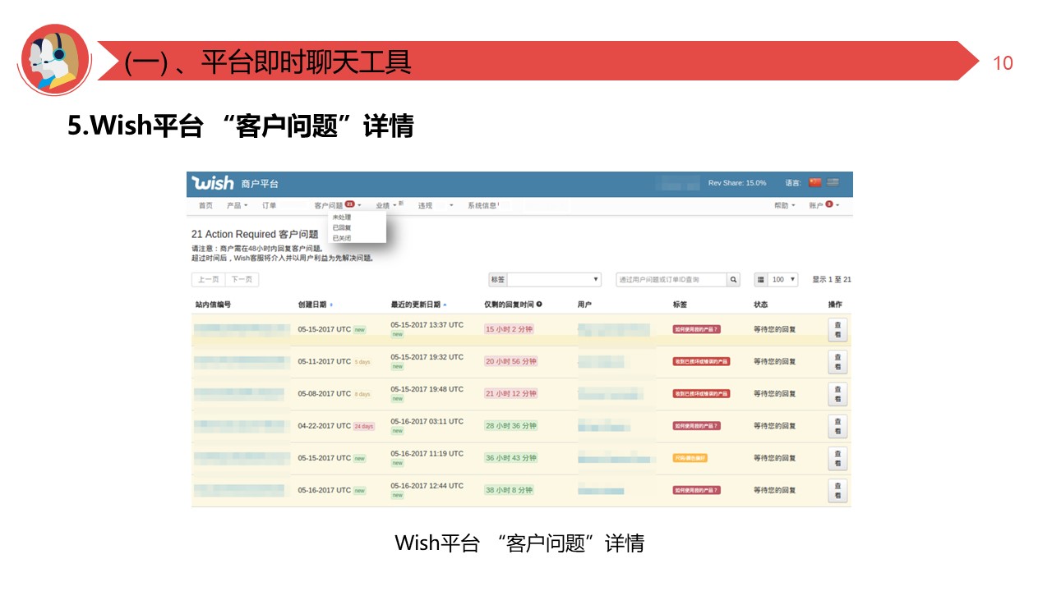Click the remaining time 38 小时 8 分钟
This screenshot has width=1052, height=591.
509,490
